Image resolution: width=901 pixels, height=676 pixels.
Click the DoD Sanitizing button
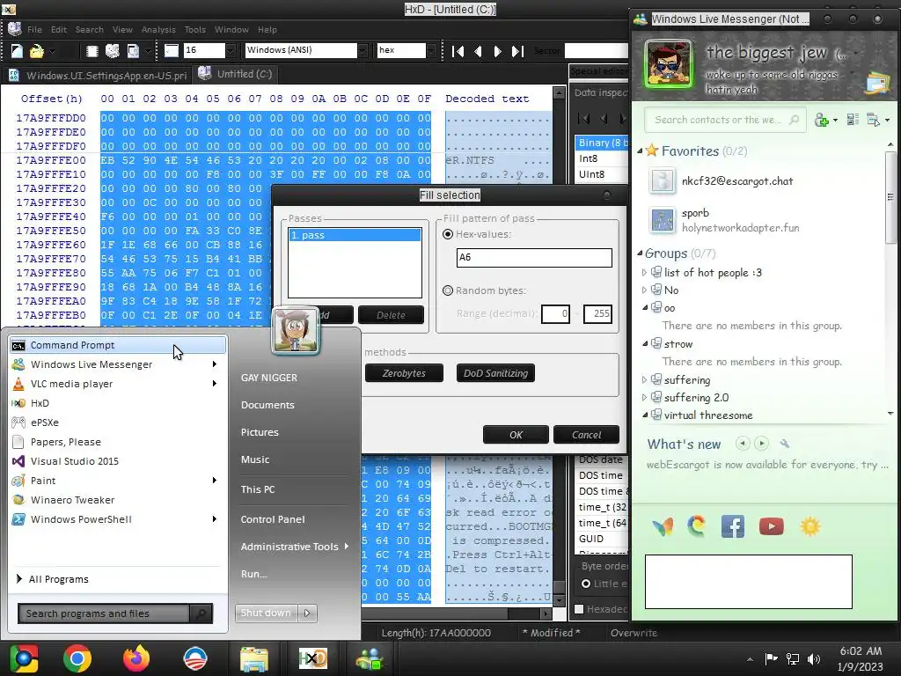point(495,373)
